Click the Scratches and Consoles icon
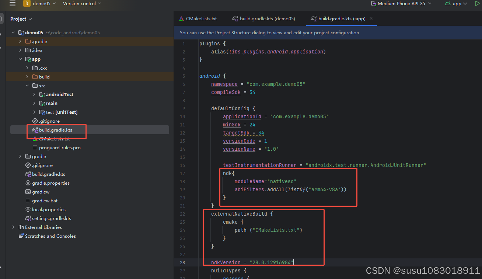The width and height of the screenshot is (482, 279). 21,236
